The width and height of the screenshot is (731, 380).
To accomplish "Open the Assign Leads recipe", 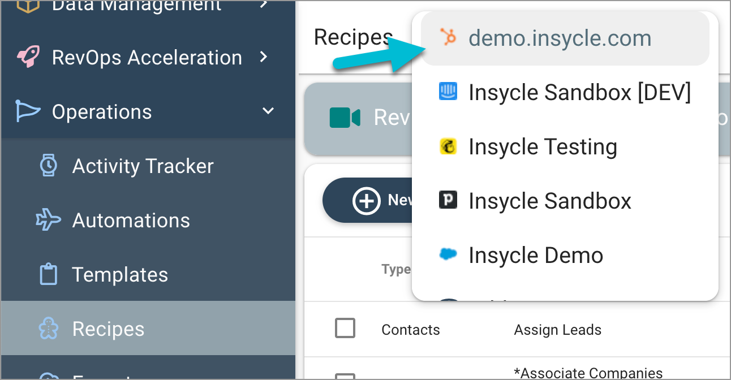I will coord(557,330).
